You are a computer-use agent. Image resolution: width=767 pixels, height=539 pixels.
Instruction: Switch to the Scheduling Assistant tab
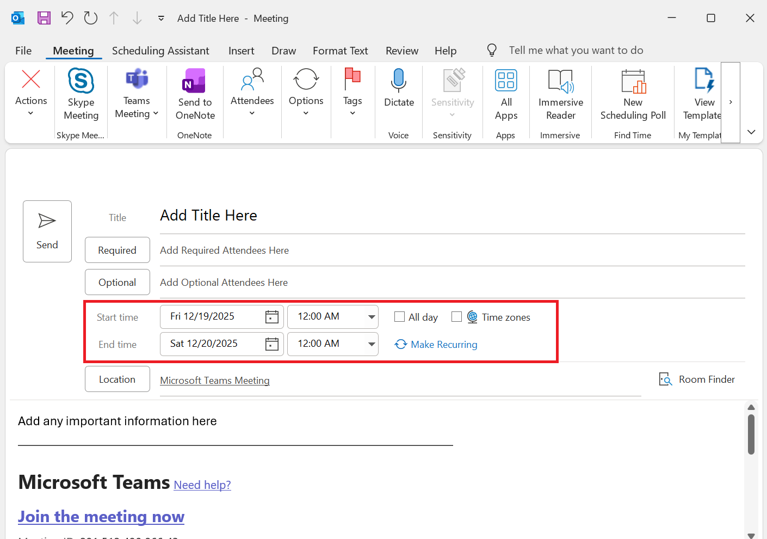click(160, 51)
